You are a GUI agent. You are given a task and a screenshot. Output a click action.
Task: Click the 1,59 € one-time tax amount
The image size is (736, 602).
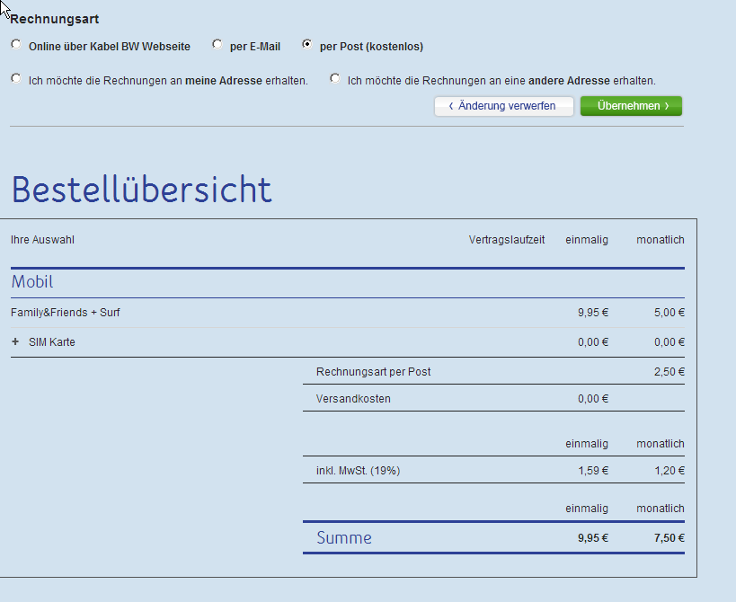tap(592, 471)
